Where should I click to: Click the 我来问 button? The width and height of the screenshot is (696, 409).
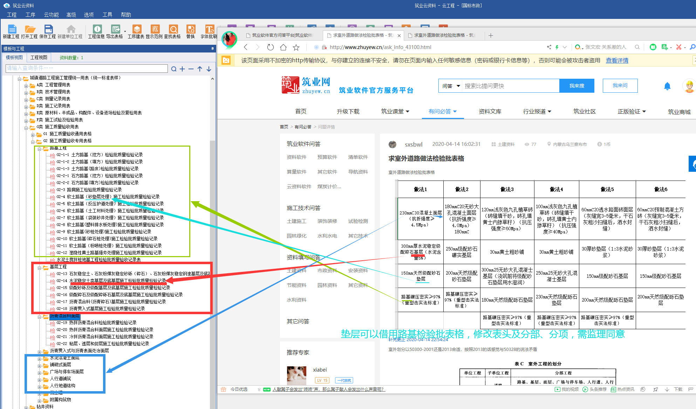click(620, 86)
